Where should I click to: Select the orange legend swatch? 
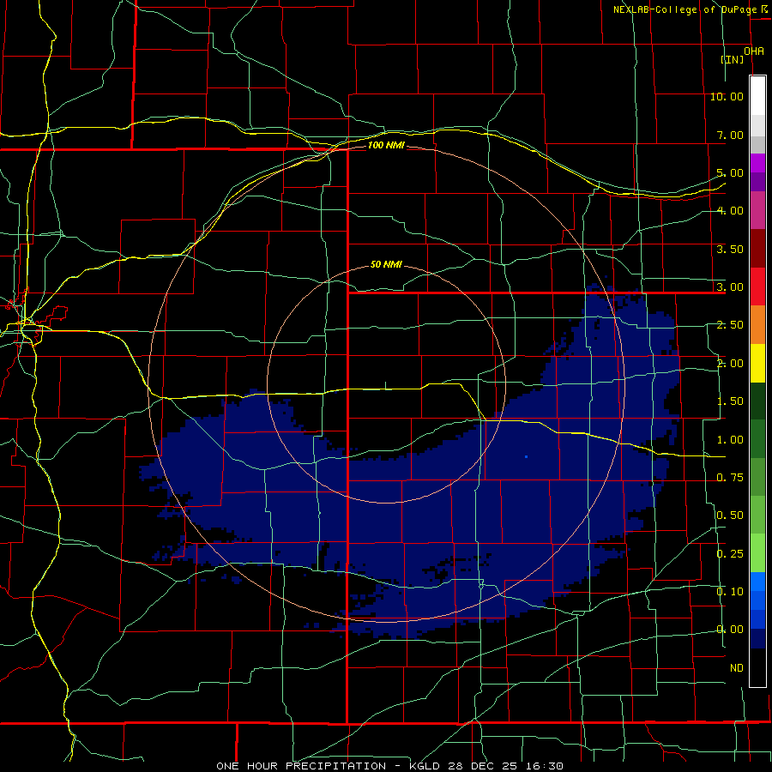757,325
